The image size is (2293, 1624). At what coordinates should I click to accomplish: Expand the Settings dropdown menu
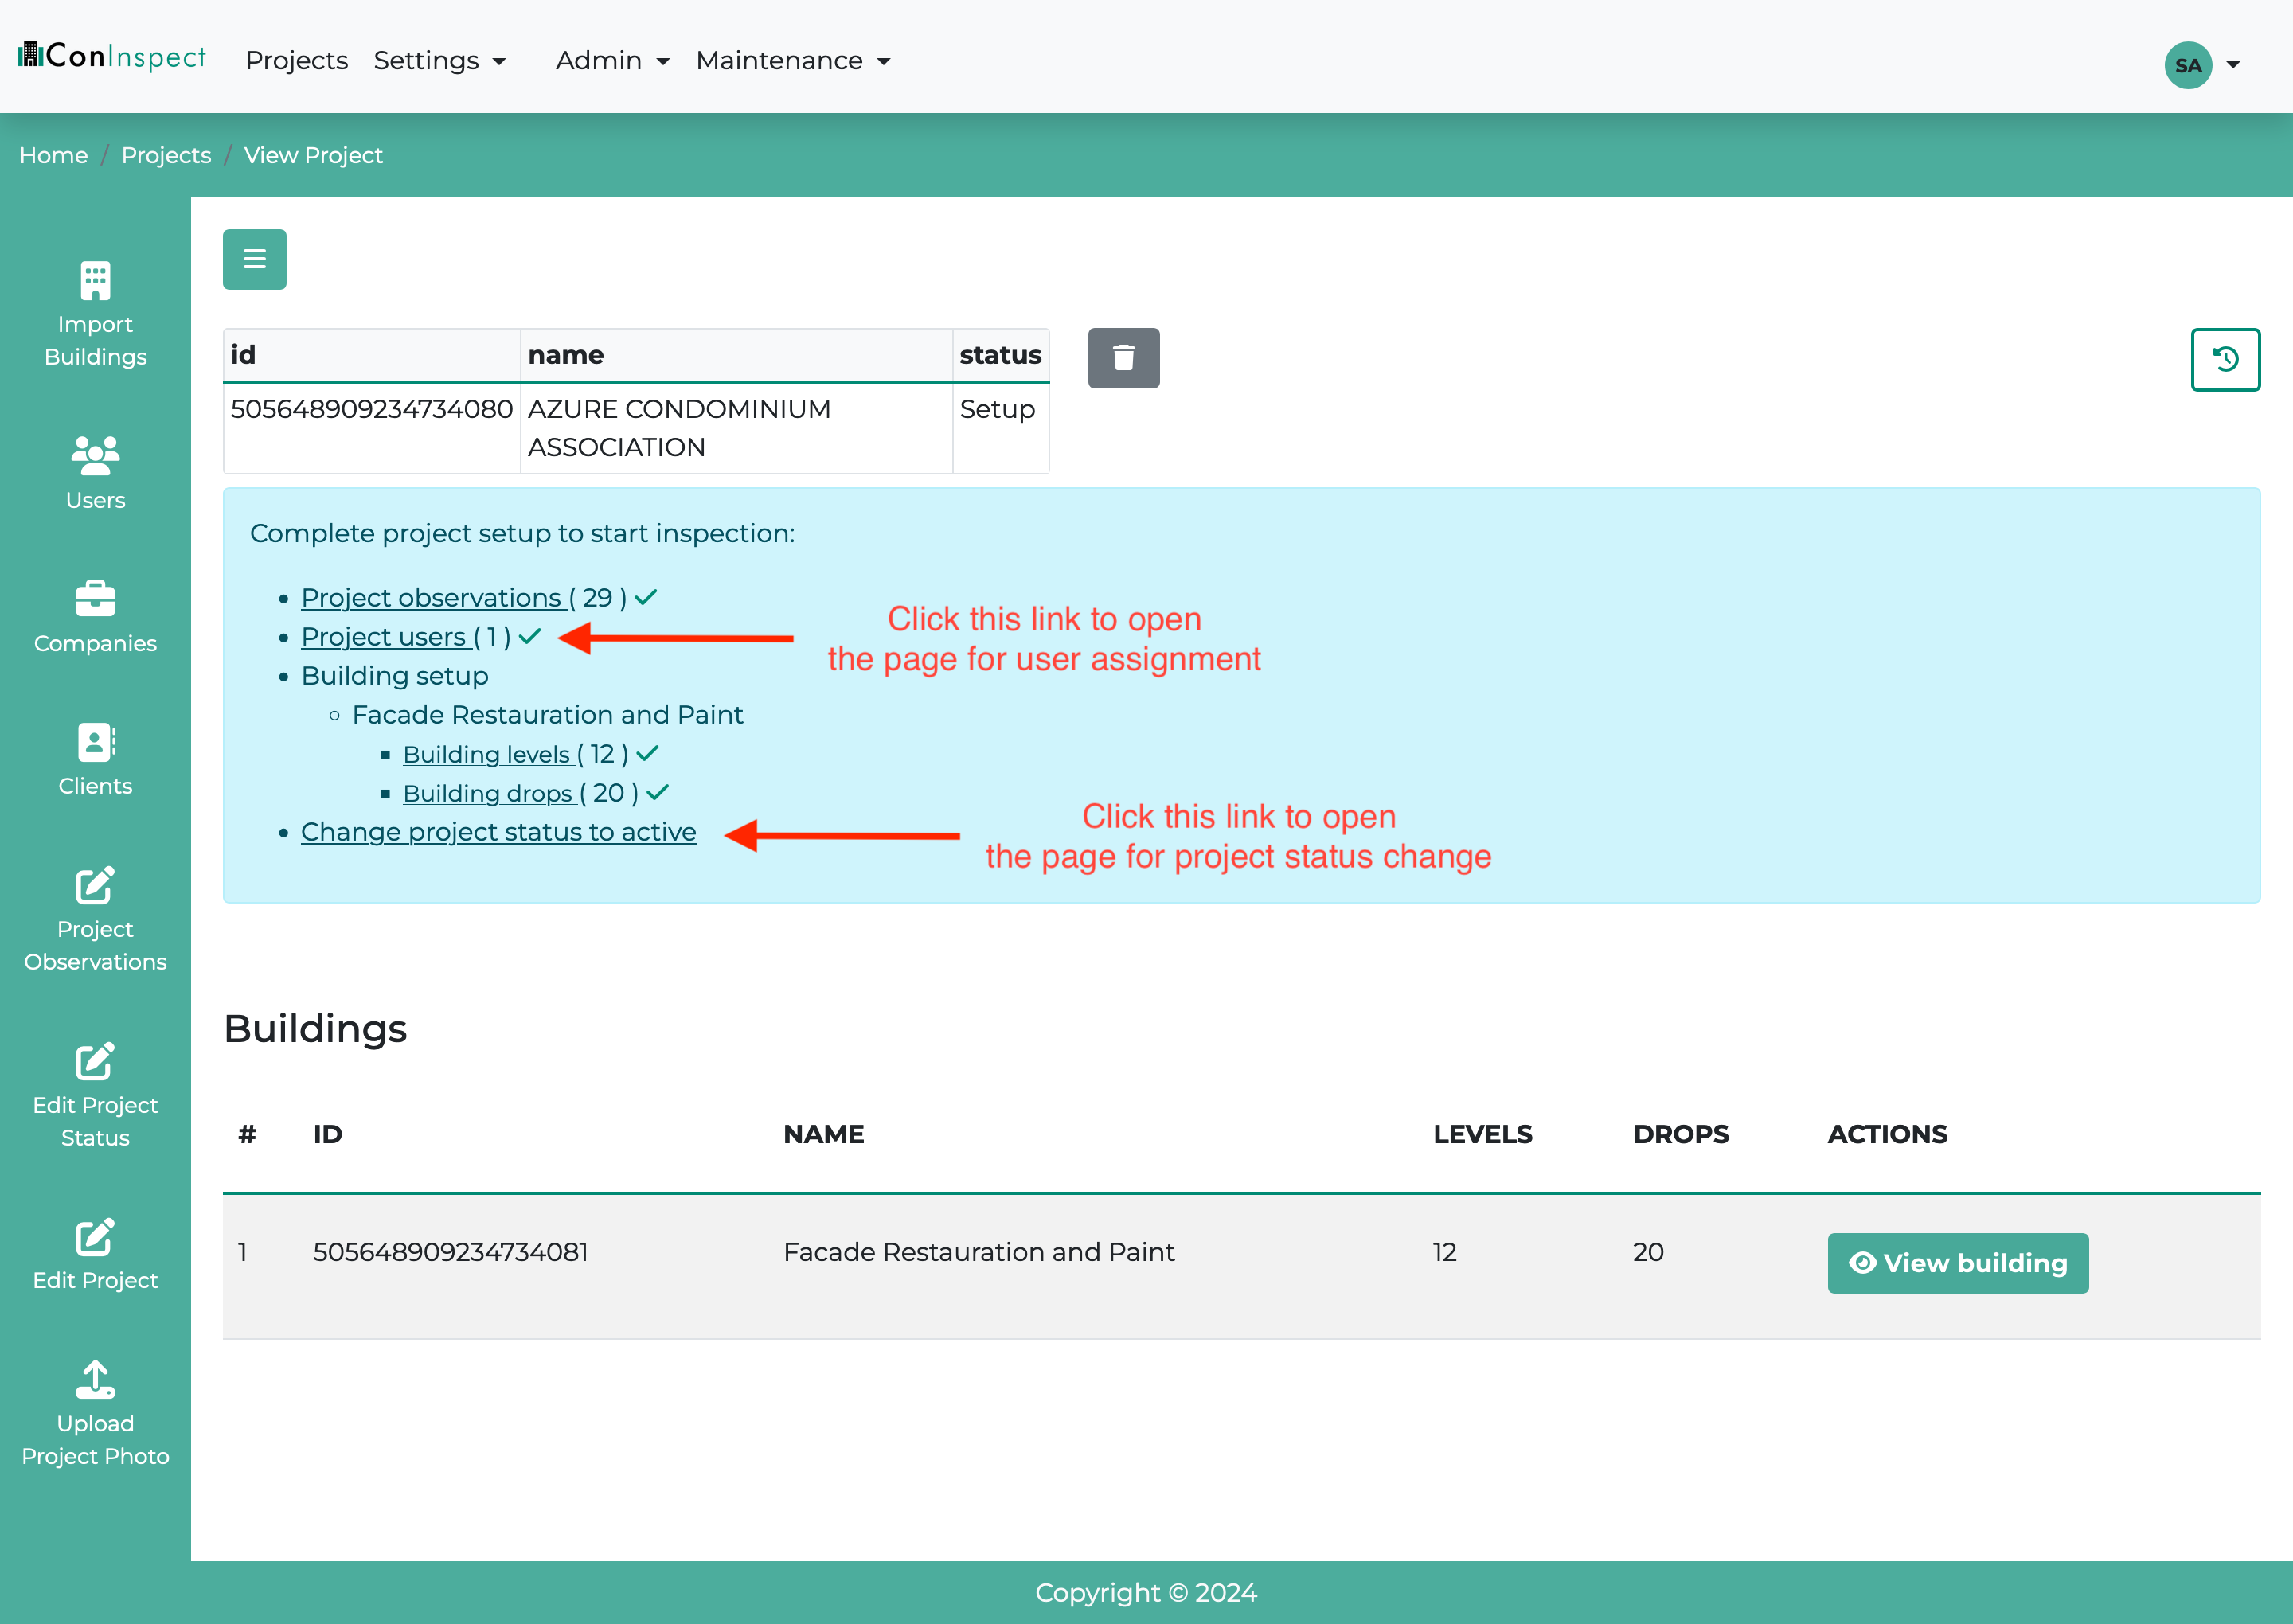tap(440, 60)
